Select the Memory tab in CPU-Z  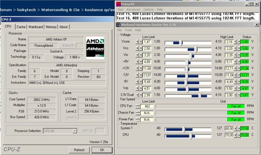51,27
